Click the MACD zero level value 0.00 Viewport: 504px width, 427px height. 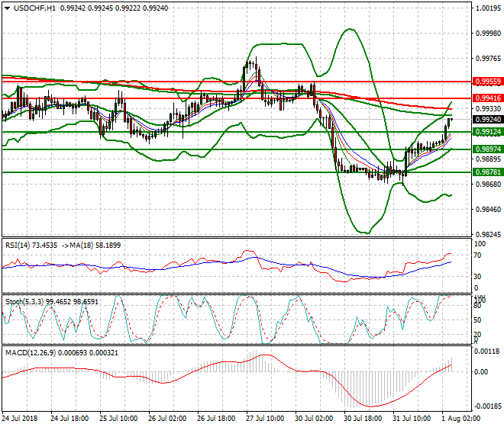pyautogui.click(x=481, y=372)
